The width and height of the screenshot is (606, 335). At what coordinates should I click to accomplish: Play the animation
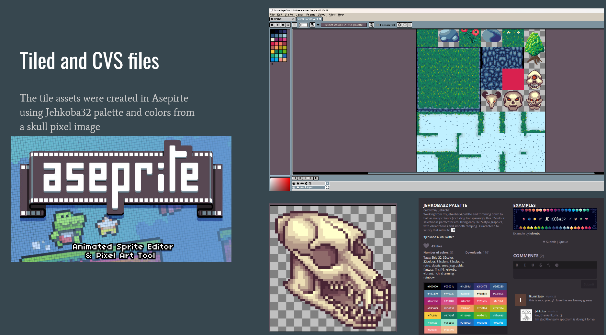click(x=305, y=178)
